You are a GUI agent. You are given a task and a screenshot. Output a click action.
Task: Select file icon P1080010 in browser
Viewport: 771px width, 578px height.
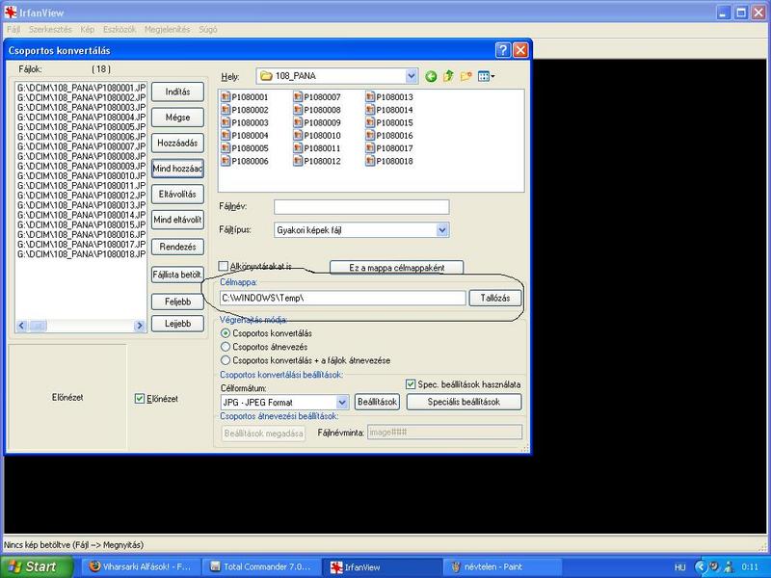(298, 135)
